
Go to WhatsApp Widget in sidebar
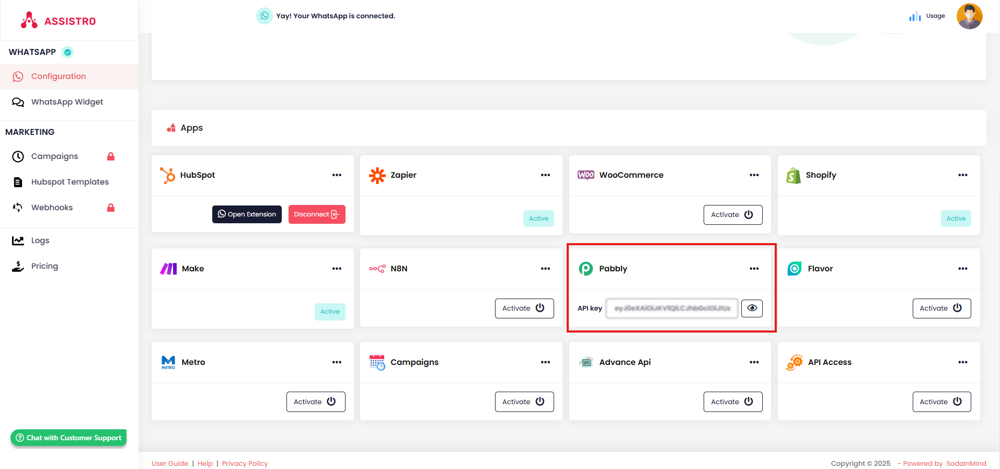coord(67,102)
